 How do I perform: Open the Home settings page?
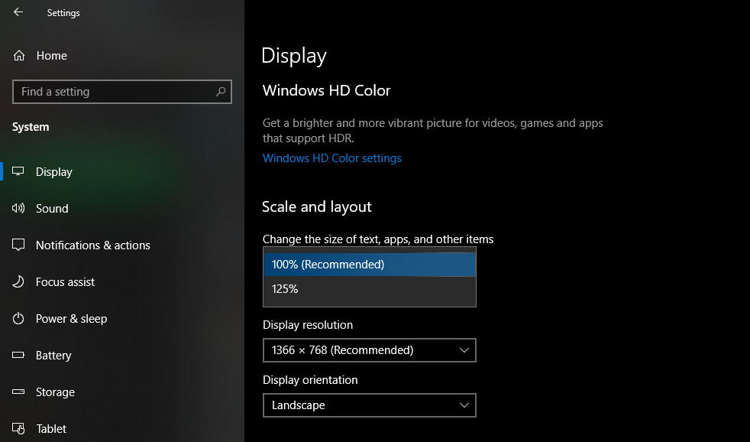(x=52, y=56)
